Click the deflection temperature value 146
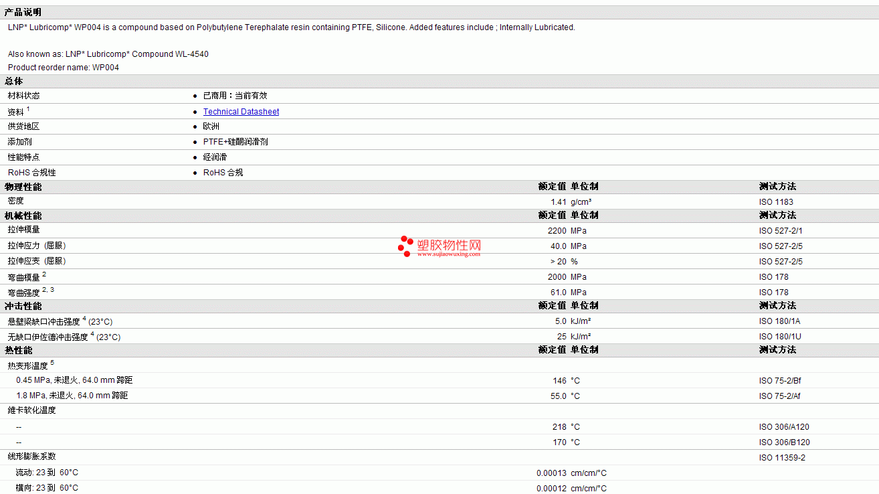The height and width of the screenshot is (494, 879). (560, 381)
